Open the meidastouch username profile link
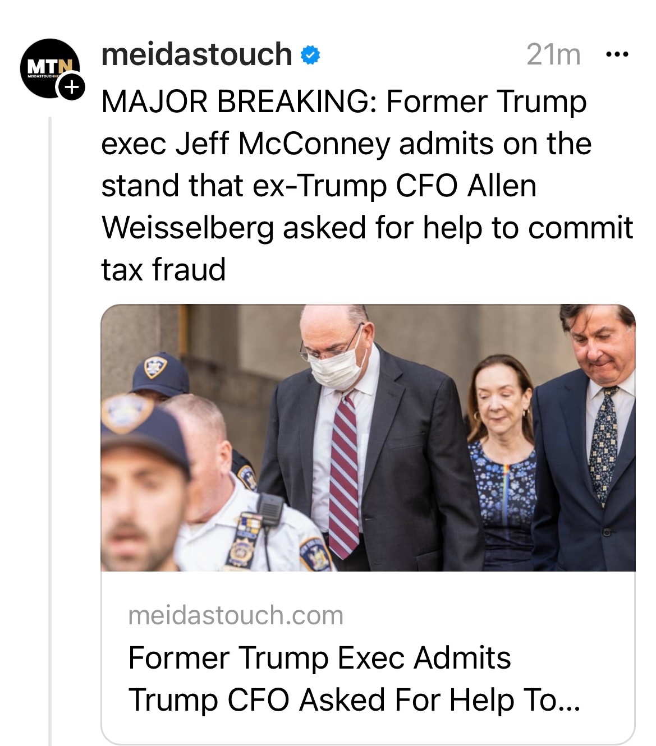The image size is (656, 746). tap(196, 55)
